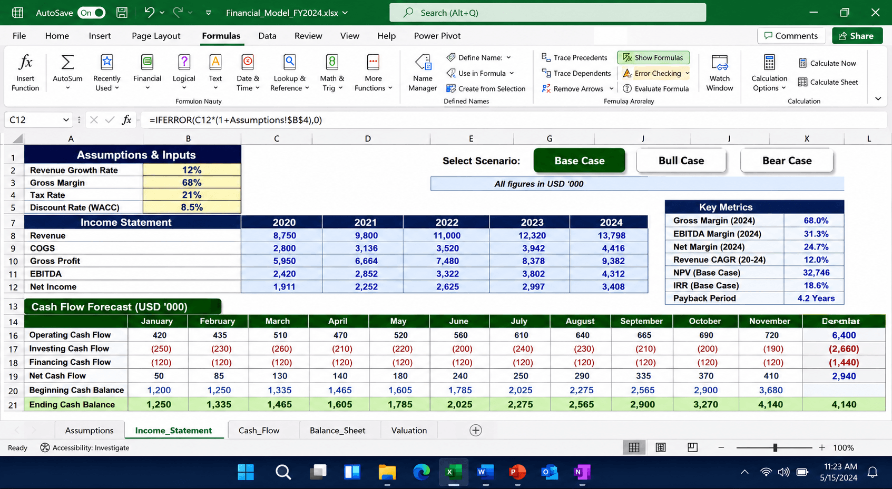This screenshot has height=489, width=892.
Task: Undo the last action
Action: pos(149,13)
